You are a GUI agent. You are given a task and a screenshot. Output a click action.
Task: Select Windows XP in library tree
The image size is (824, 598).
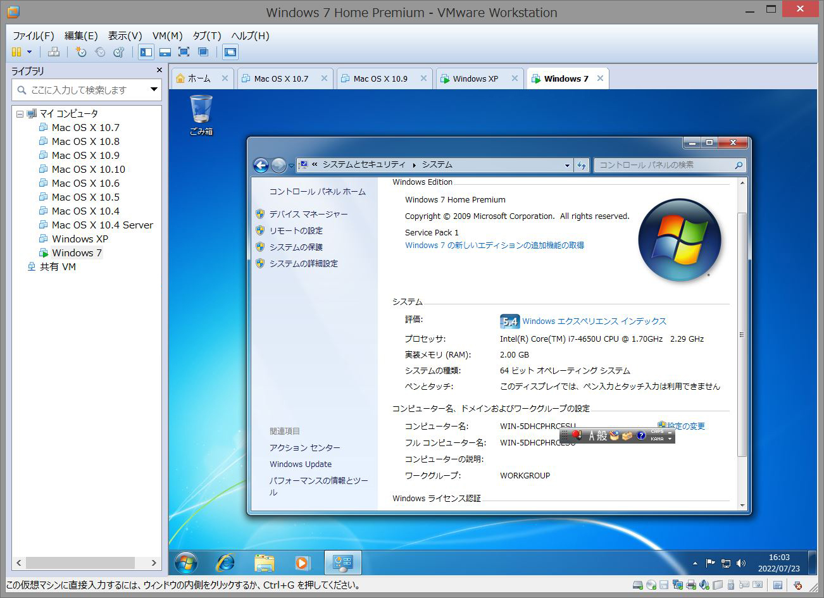(x=80, y=239)
